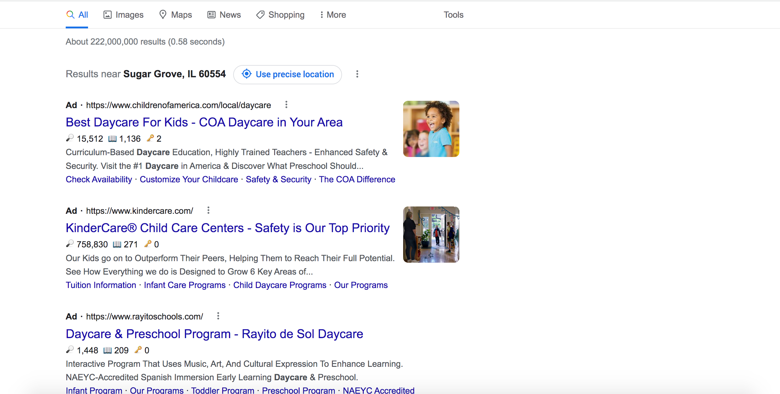Screen dimensions: 780x394
Task: Open the Shopping tab
Action: click(x=280, y=15)
